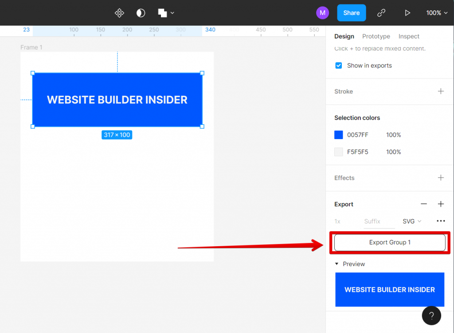Start presentation with the play icon

pos(407,13)
